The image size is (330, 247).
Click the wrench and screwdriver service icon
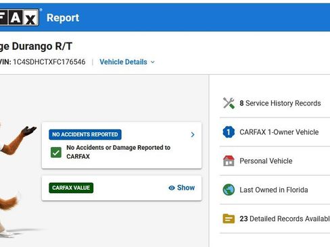(229, 103)
